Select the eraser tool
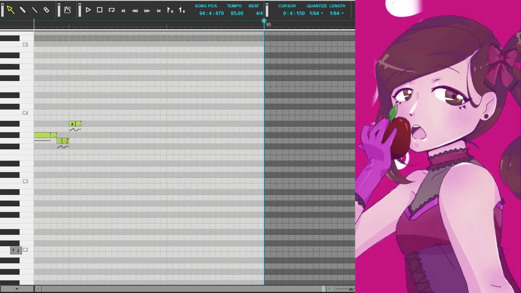Viewport: 521px width, 293px height. pyautogui.click(x=46, y=10)
